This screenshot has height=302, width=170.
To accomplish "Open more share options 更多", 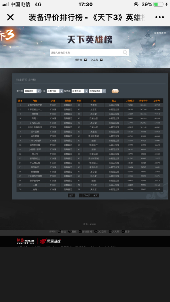I will (126, 232).
